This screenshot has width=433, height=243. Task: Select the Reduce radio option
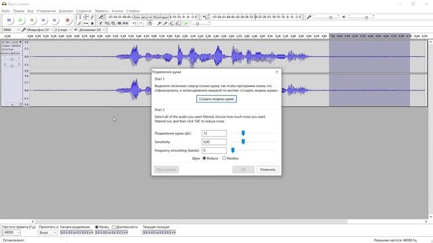tap(204, 158)
